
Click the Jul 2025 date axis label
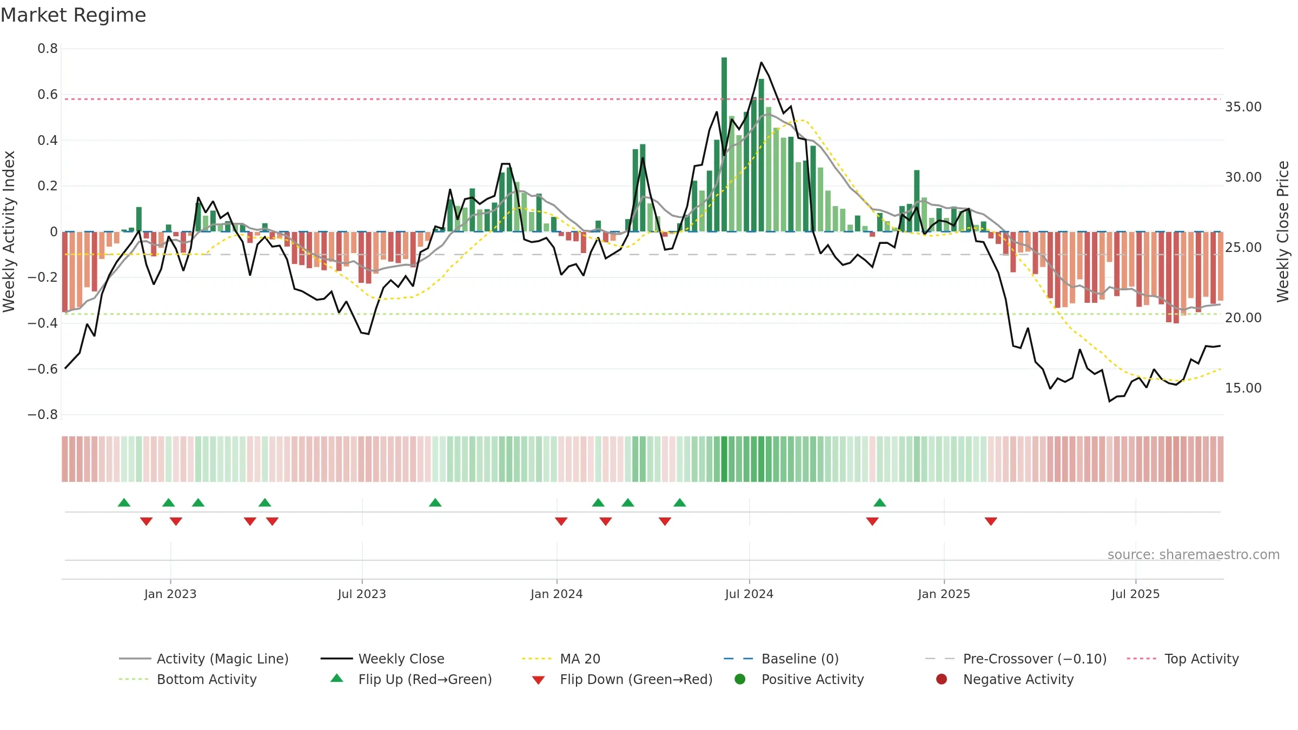coord(1135,594)
